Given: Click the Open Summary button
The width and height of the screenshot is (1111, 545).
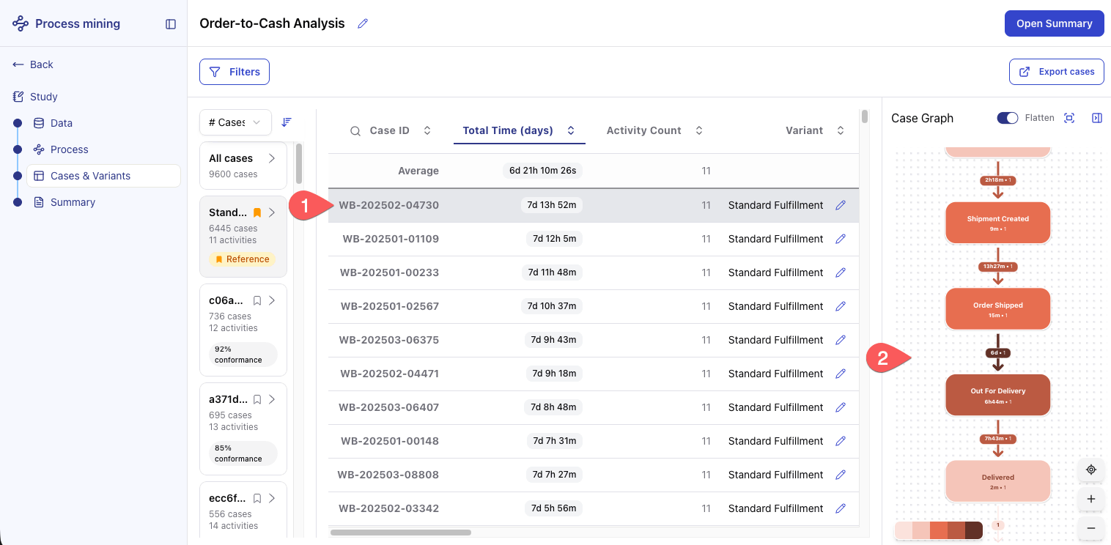Looking at the screenshot, I should click(x=1054, y=23).
